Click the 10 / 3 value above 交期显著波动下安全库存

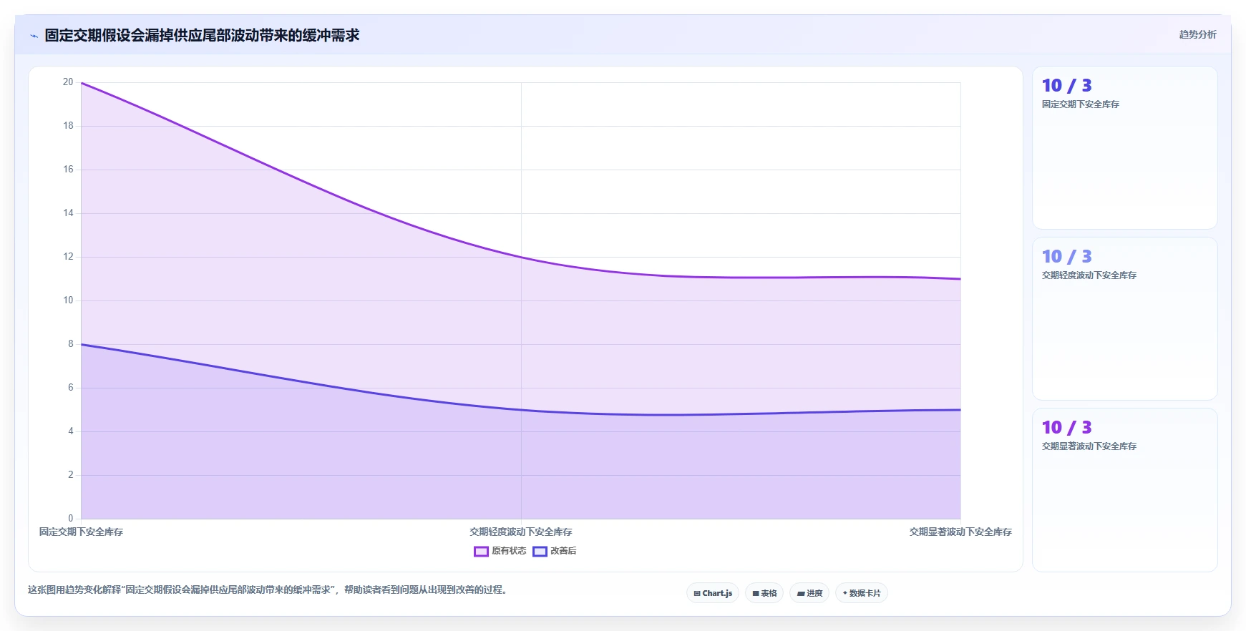(x=1066, y=428)
